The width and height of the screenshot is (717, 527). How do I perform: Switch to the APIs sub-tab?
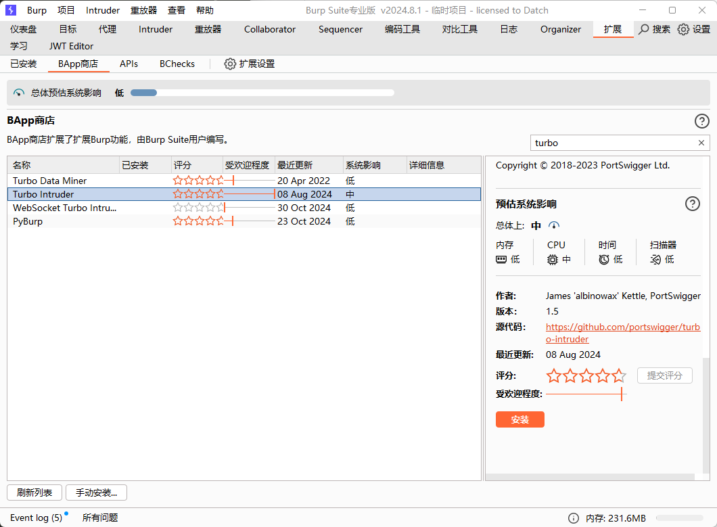click(x=129, y=64)
